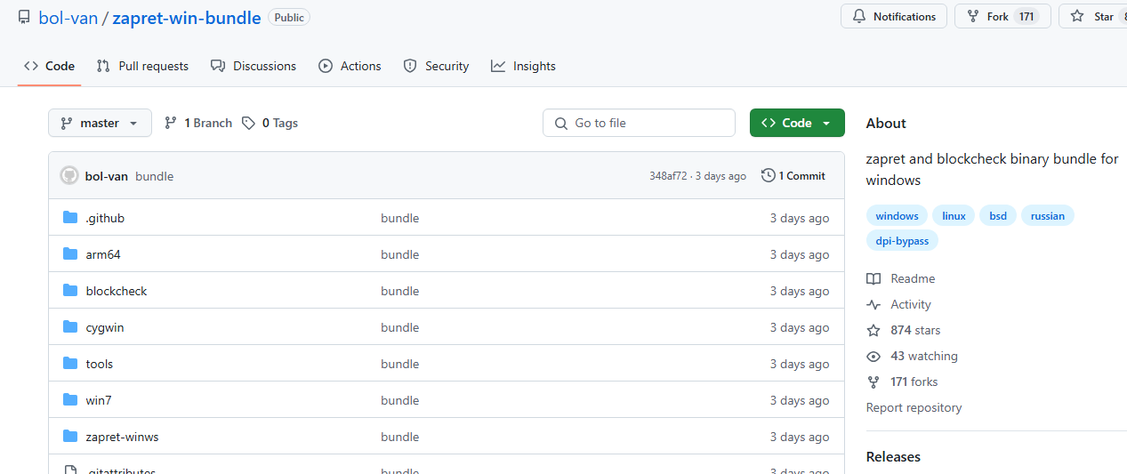The height and width of the screenshot is (474, 1127).
Task: Click the arm64 folder icon
Action: [x=70, y=254]
